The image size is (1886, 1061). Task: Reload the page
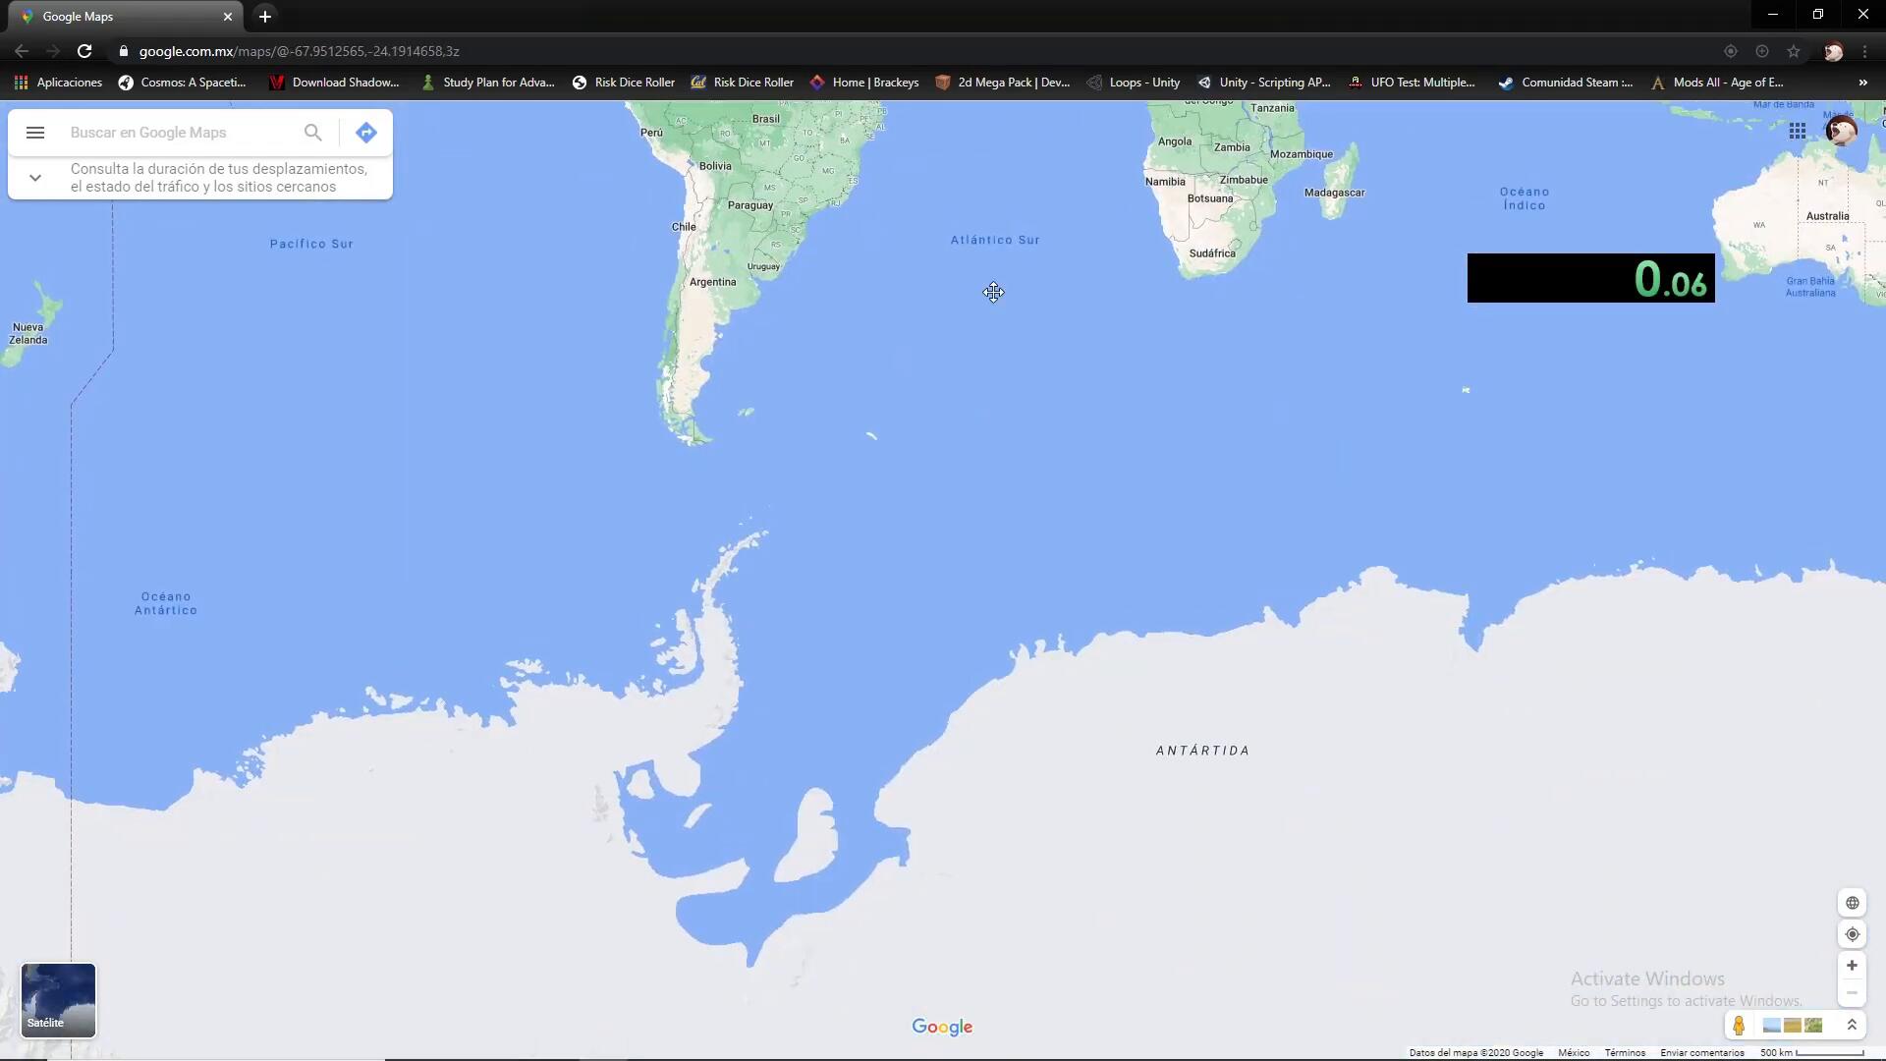[x=84, y=51]
